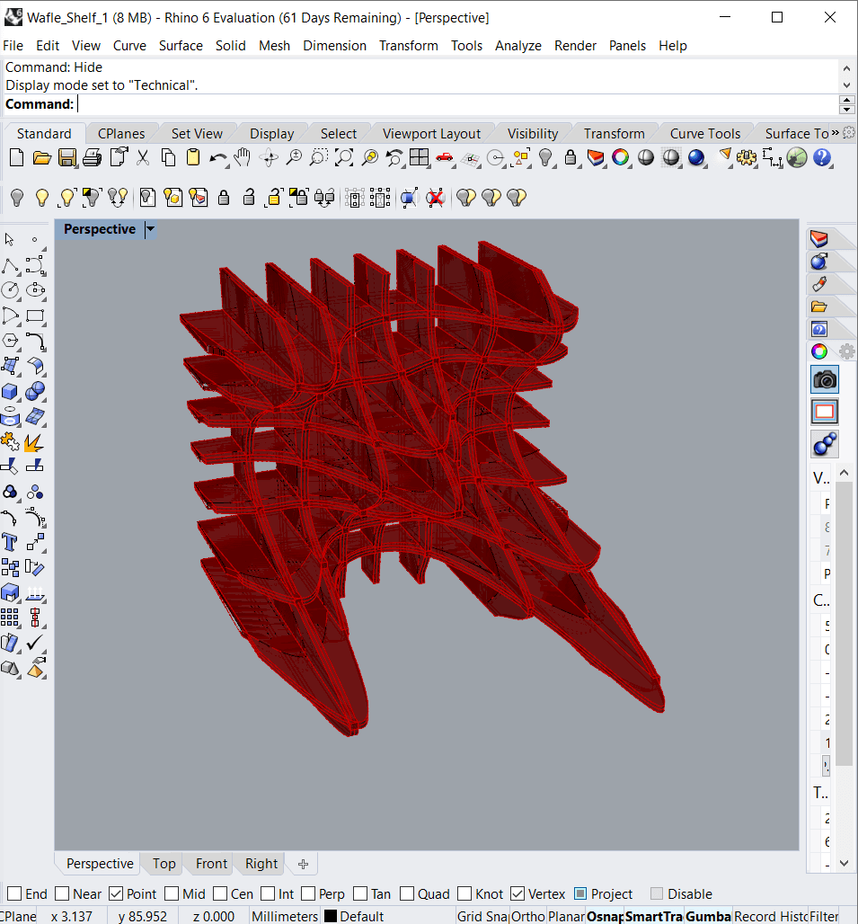Select the Box solid tool
This screenshot has width=858, height=924.
coord(10,392)
